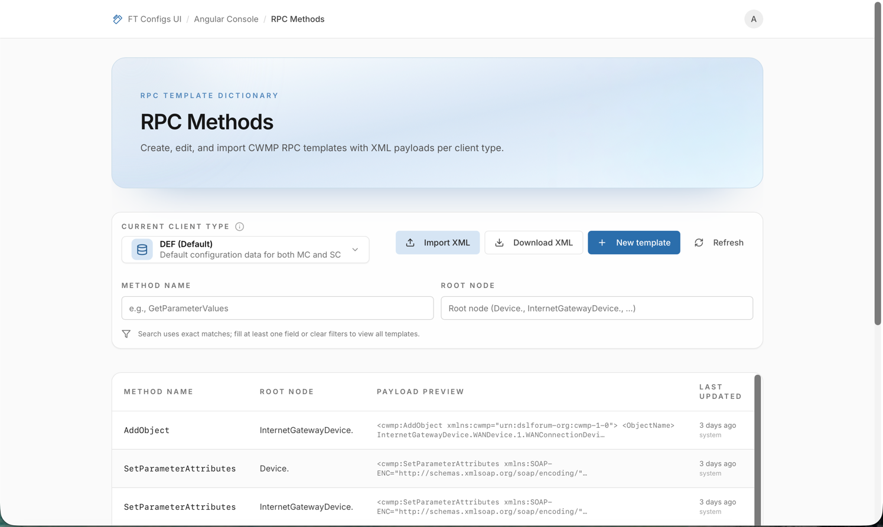Click the 'DEF (Default)' client type label
This screenshot has width=883, height=527.
(186, 244)
